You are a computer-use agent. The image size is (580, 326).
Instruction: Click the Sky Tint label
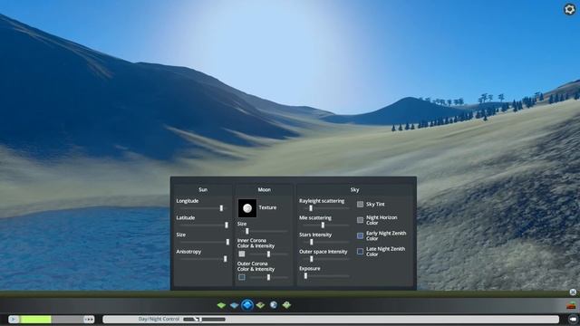375,204
